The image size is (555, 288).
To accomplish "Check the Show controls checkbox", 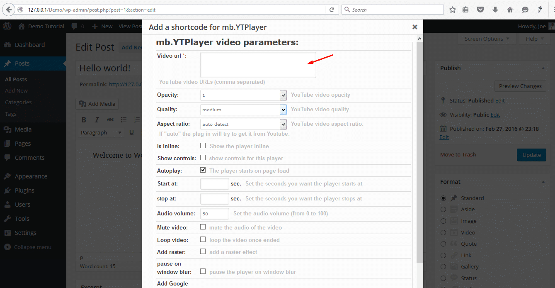I will (x=203, y=158).
